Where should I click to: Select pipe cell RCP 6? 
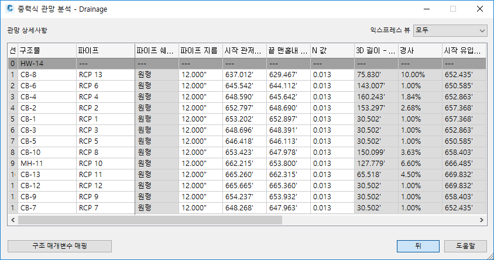click(105, 86)
